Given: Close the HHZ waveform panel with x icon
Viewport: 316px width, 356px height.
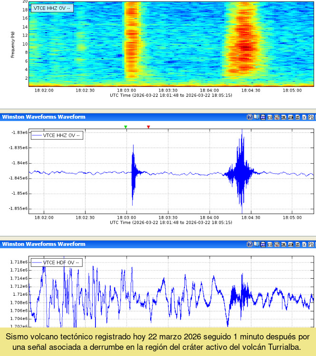Looking at the screenshot, I should click(x=304, y=117).
